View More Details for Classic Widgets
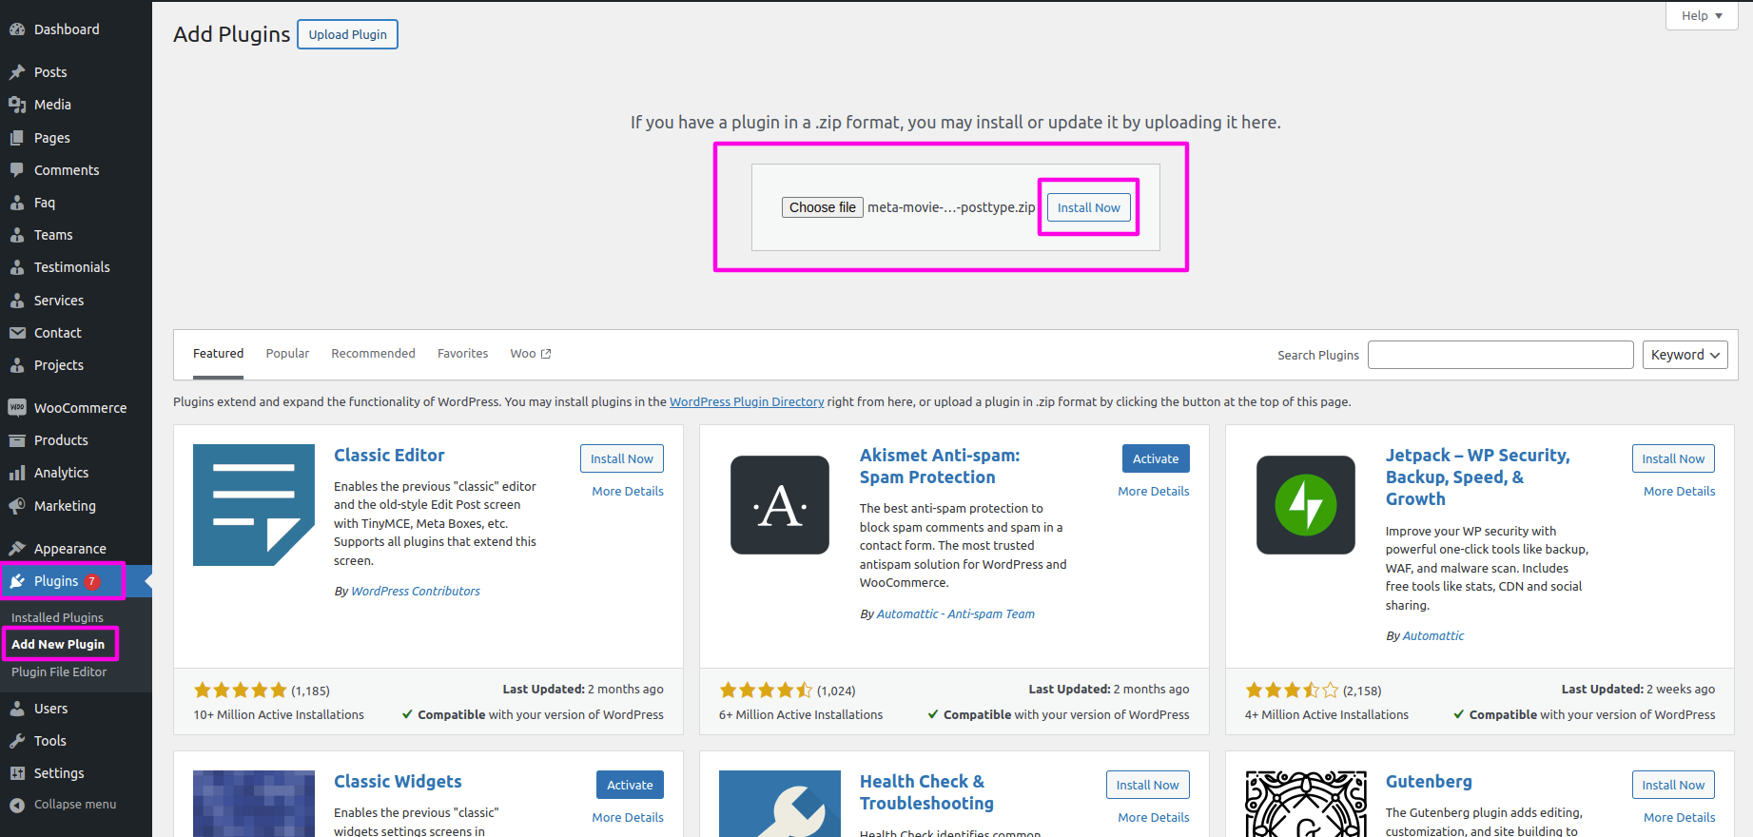 tap(628, 818)
